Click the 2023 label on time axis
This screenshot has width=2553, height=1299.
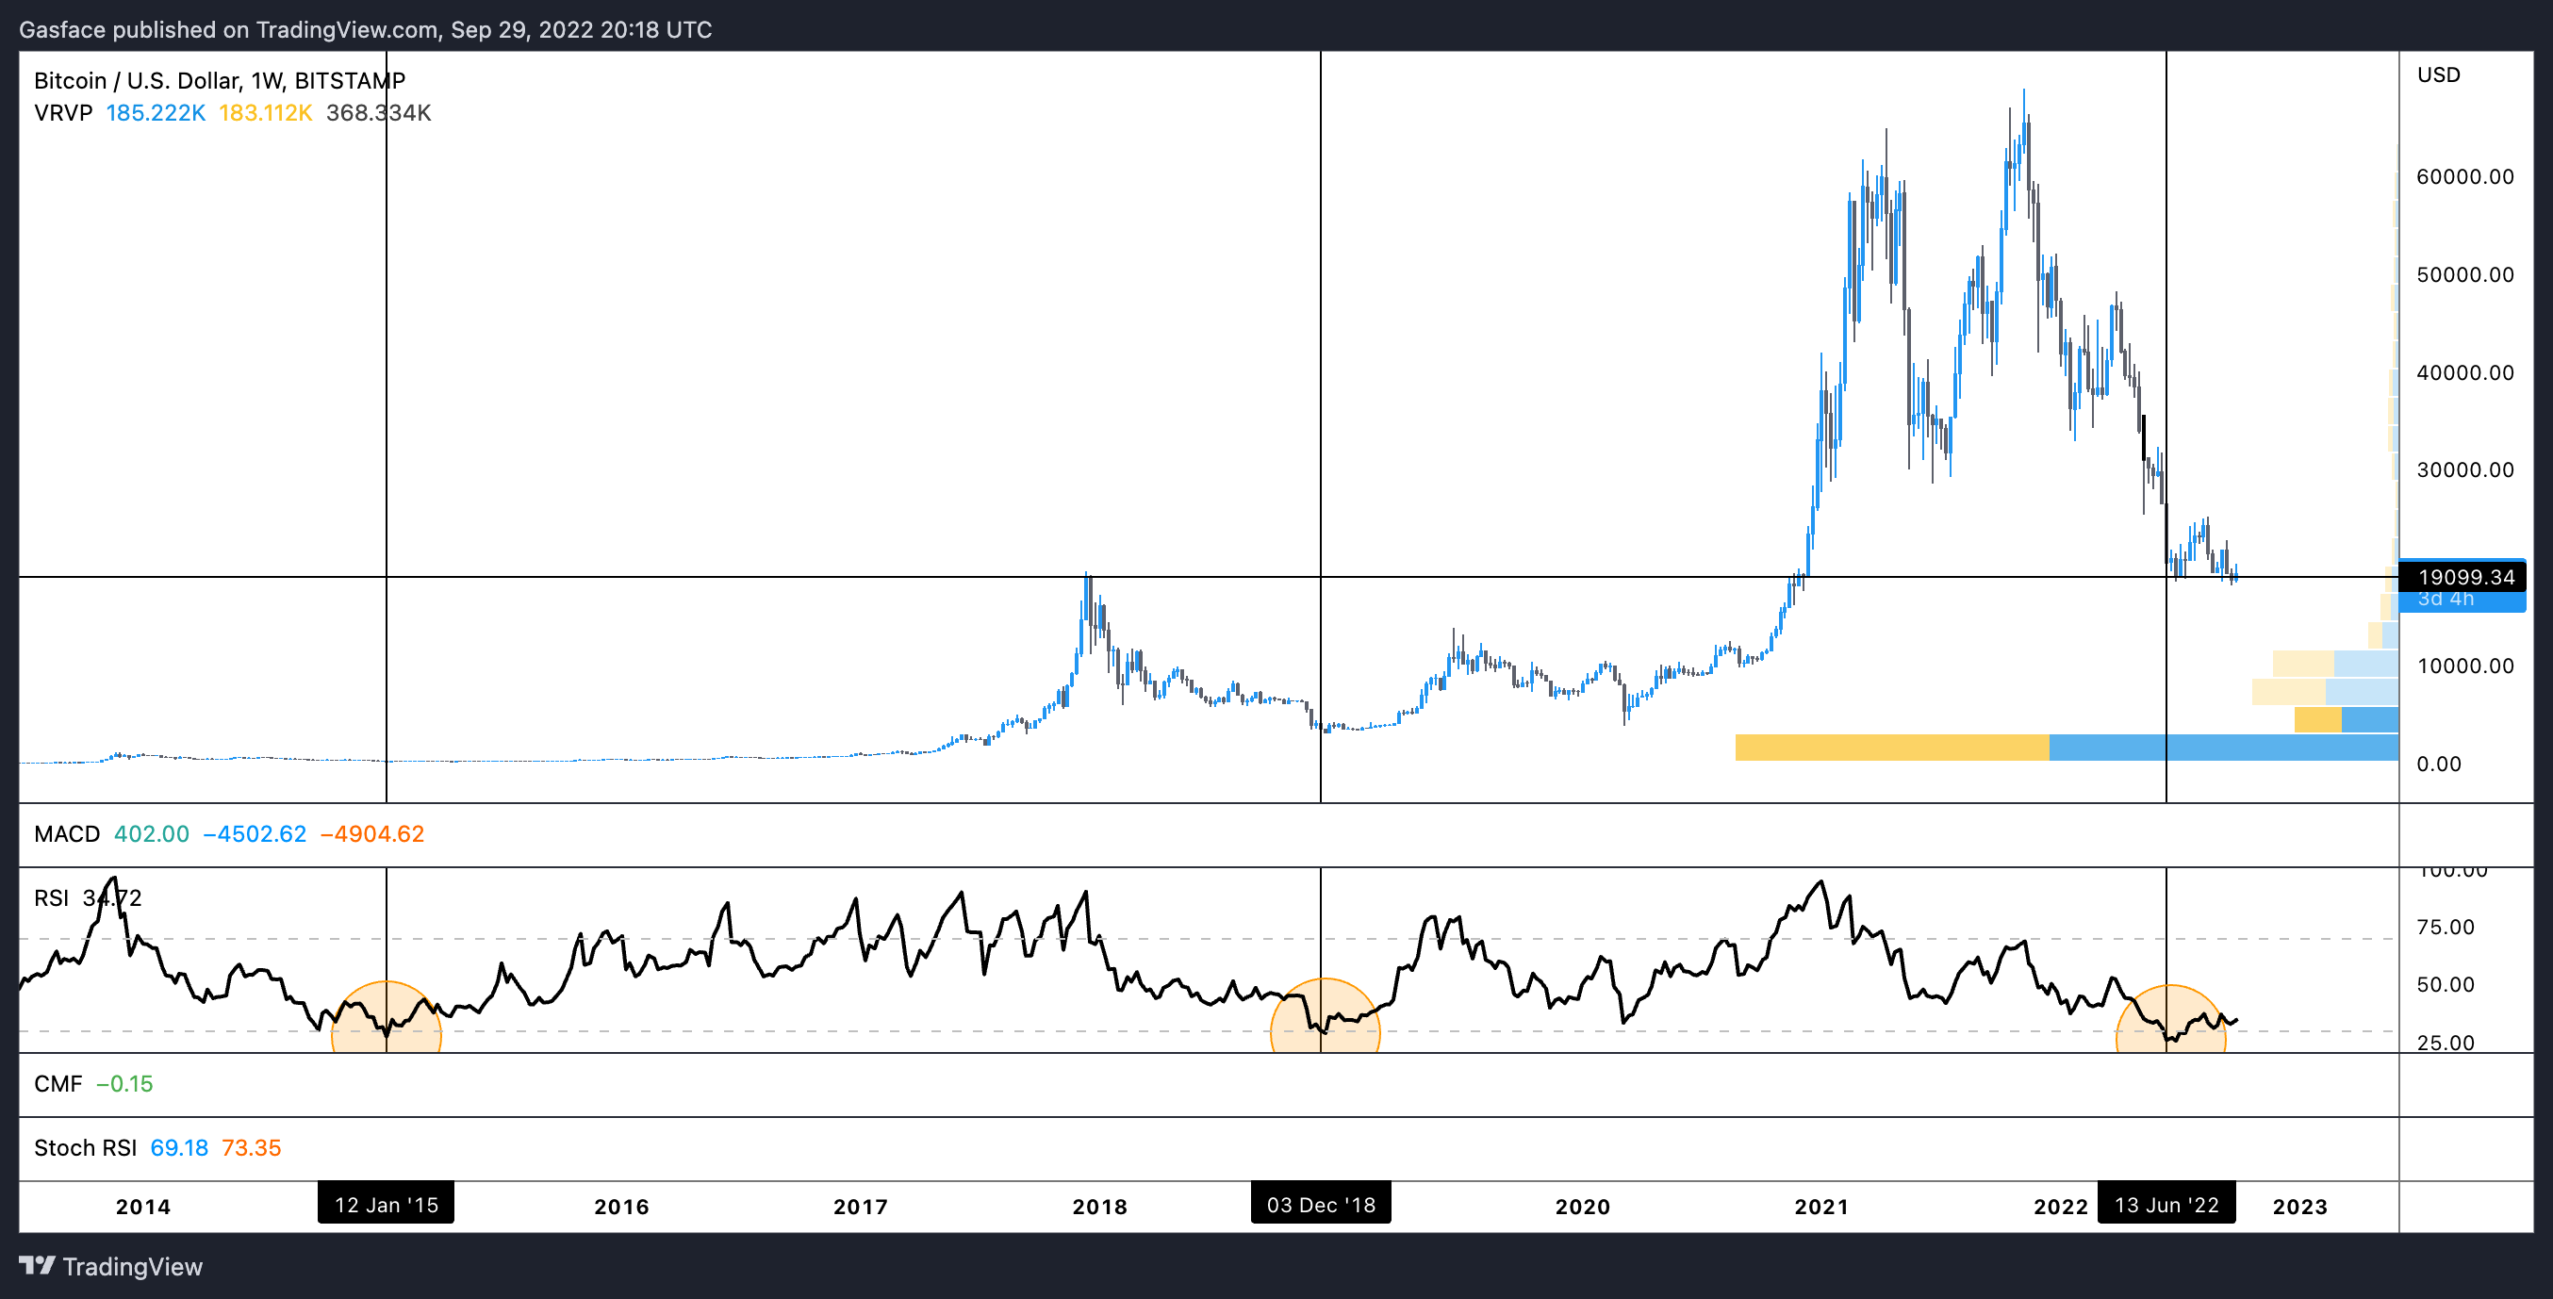point(2299,1206)
